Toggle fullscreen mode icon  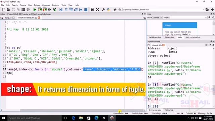coord(97,10)
